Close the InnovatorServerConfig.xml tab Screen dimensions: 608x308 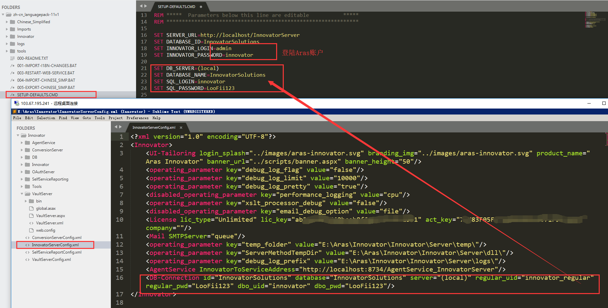pyautogui.click(x=181, y=127)
